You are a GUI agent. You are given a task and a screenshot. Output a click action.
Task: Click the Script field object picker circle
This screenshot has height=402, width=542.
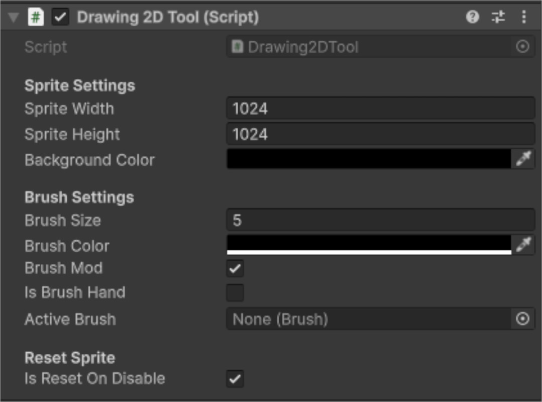click(x=522, y=47)
